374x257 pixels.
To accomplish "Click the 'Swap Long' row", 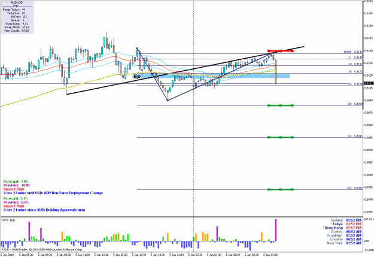I will (17, 23).
